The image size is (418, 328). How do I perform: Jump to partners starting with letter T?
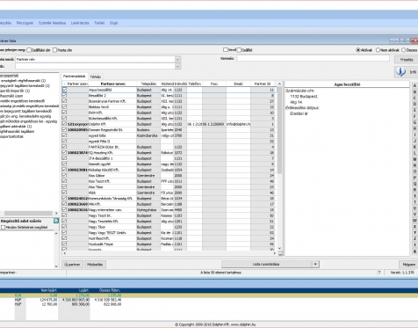pyautogui.click(x=414, y=202)
